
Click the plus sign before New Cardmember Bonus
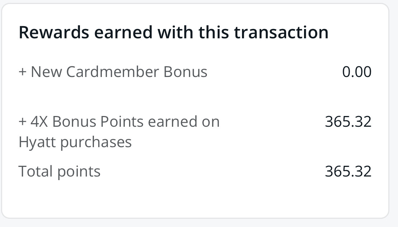23,72
